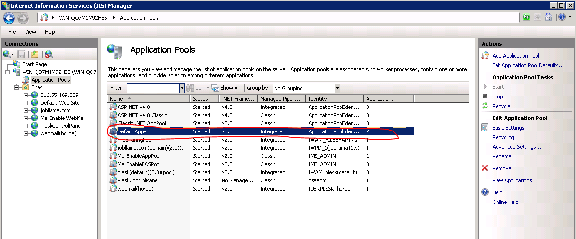Click the Save icon in Connections toolbar
The width and height of the screenshot is (576, 239).
pos(21,54)
